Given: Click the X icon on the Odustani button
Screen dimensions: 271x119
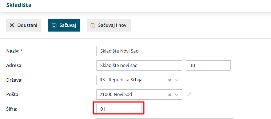Looking at the screenshot, I should [x=12, y=25].
